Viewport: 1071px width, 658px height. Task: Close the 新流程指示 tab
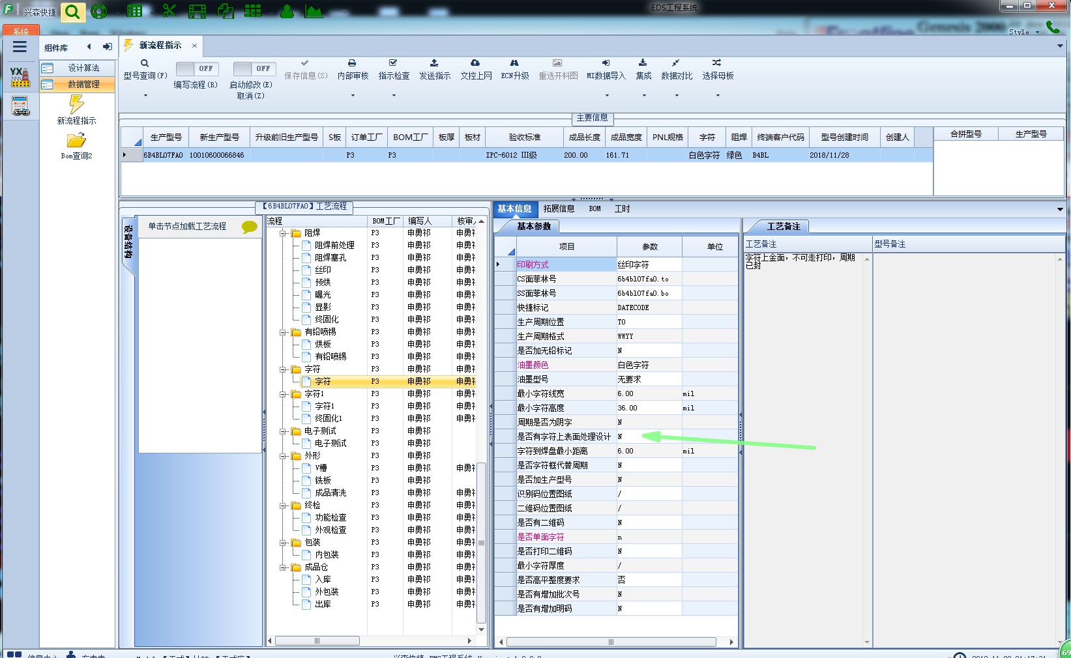coord(194,46)
